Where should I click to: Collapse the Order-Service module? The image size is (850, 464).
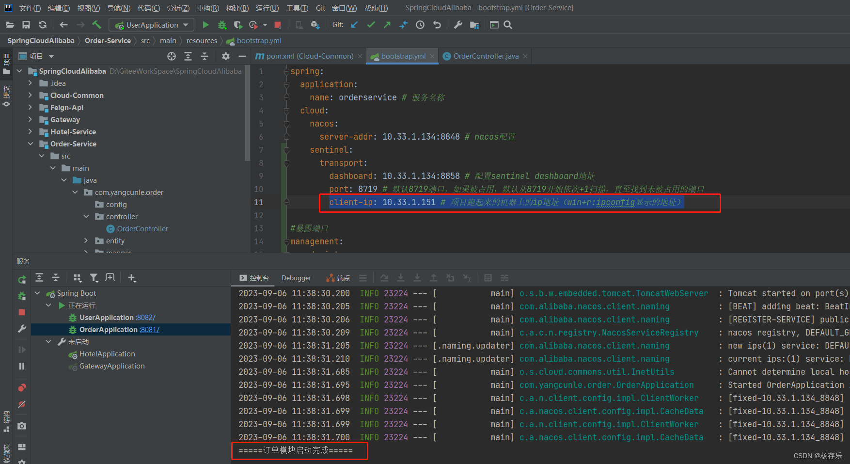pyautogui.click(x=31, y=144)
